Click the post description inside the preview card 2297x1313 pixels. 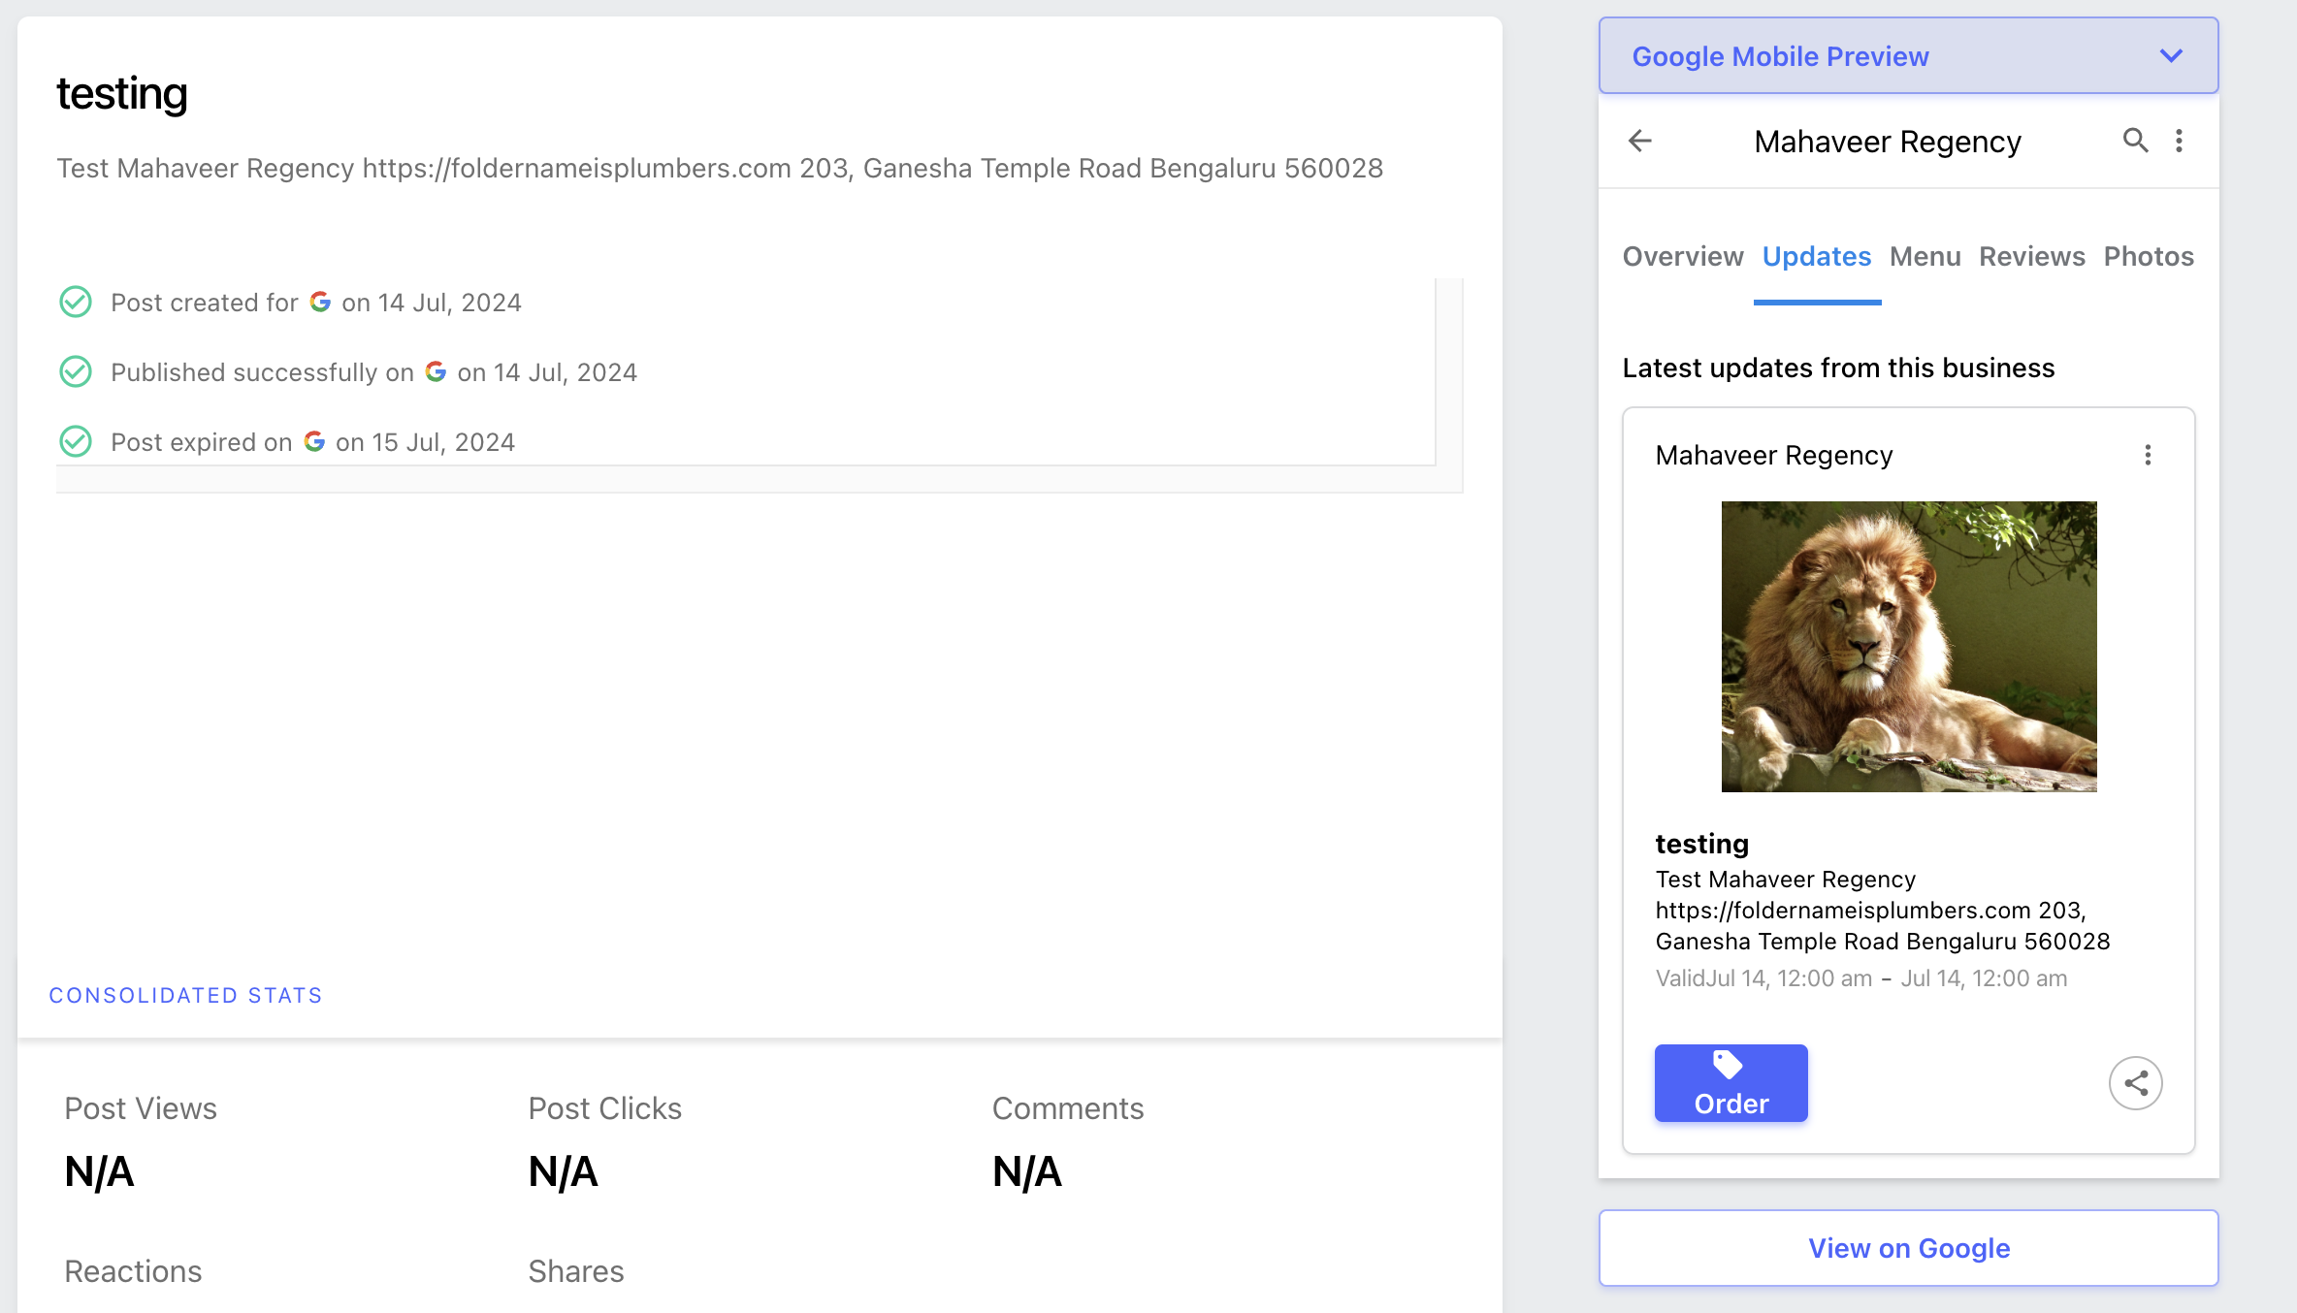pyautogui.click(x=1882, y=911)
